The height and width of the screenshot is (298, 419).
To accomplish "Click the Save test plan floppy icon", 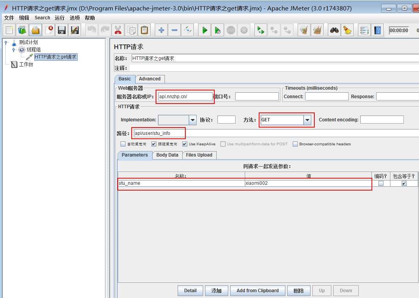I will (61, 30).
